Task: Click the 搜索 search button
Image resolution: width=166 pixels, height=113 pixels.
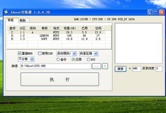Action: 120,69
